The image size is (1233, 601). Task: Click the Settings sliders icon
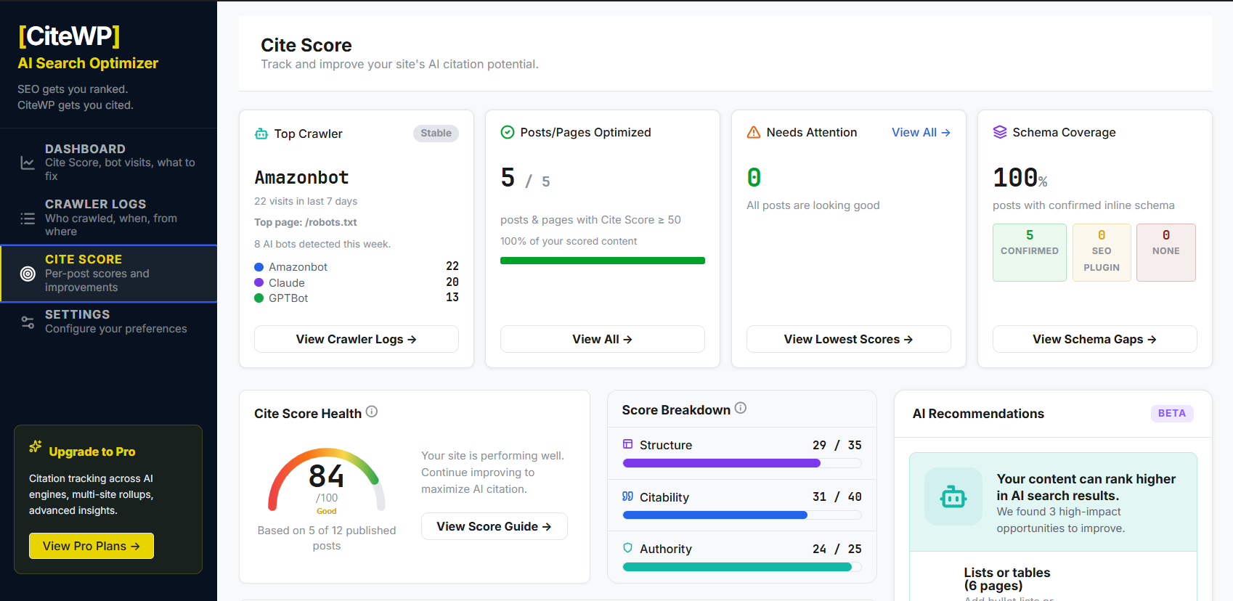click(x=28, y=322)
